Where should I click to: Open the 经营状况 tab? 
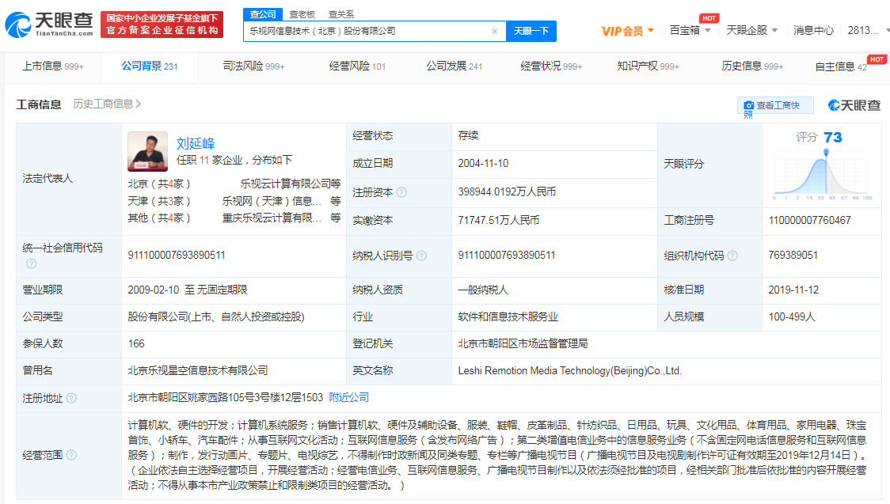551,66
